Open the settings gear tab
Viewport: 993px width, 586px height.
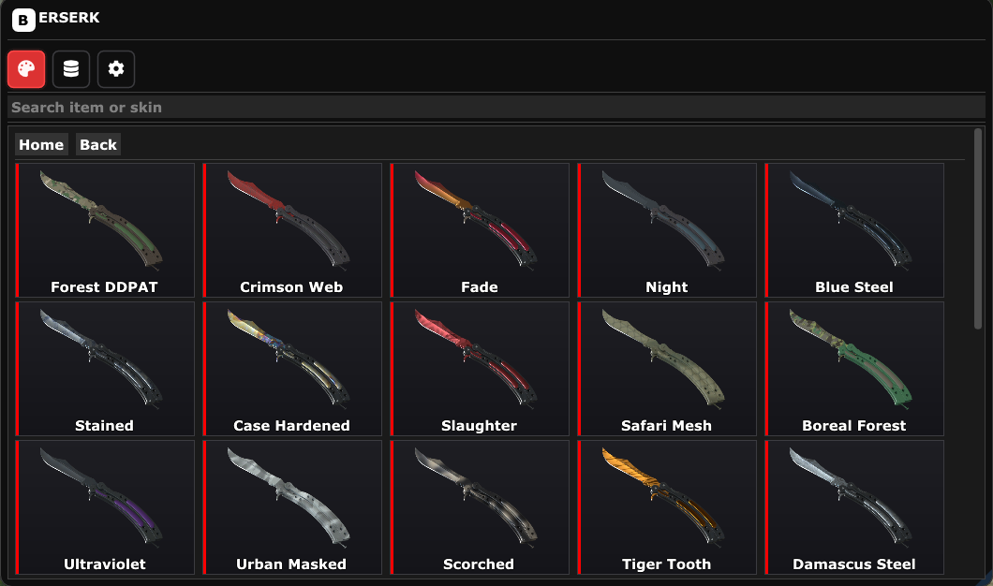[x=116, y=69]
